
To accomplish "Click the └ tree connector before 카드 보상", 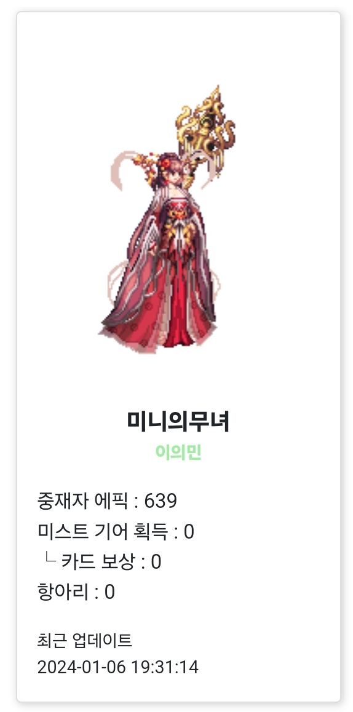I will point(50,560).
